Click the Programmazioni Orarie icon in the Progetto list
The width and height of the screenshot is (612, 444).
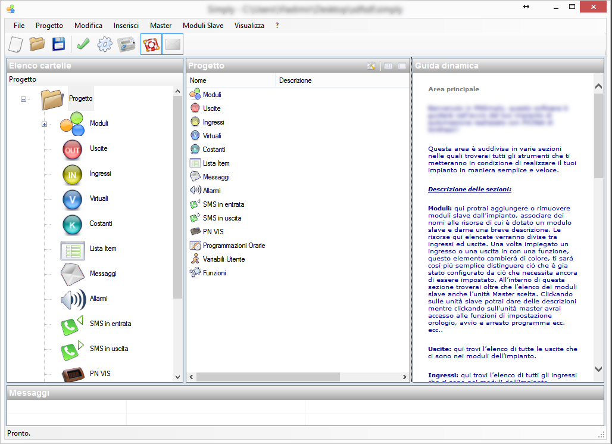click(195, 246)
